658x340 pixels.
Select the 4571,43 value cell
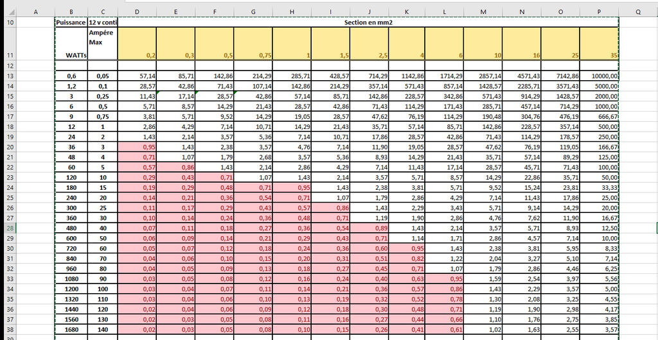[x=524, y=76]
